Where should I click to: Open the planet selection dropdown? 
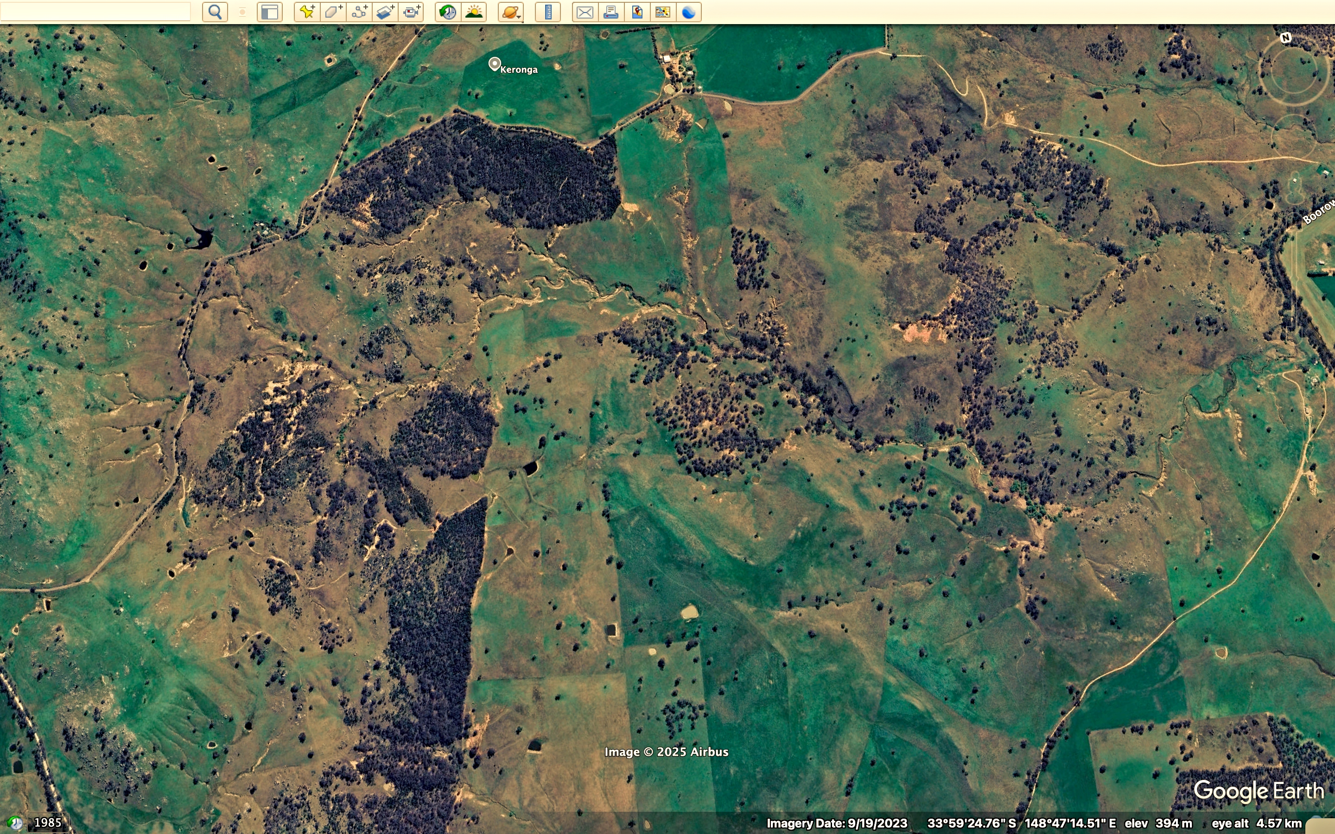[511, 12]
